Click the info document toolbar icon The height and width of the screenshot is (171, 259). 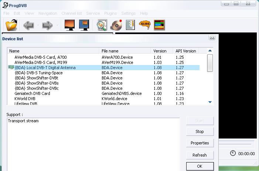coord(130,25)
